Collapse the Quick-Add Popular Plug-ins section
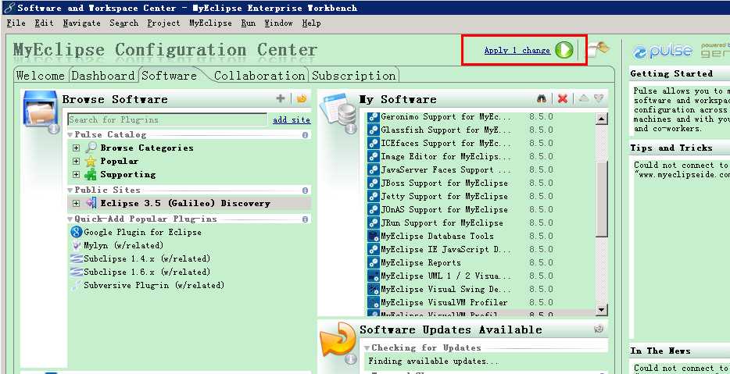This screenshot has width=730, height=374. (x=70, y=219)
